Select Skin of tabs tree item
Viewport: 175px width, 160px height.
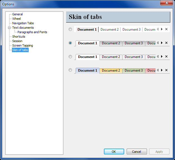20,50
